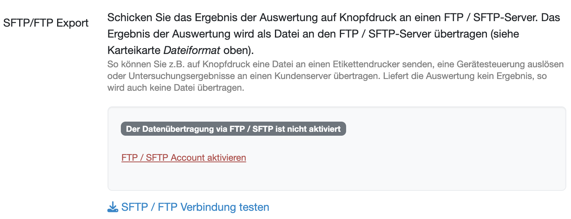Click the word Karteikarte in the description

coord(134,51)
